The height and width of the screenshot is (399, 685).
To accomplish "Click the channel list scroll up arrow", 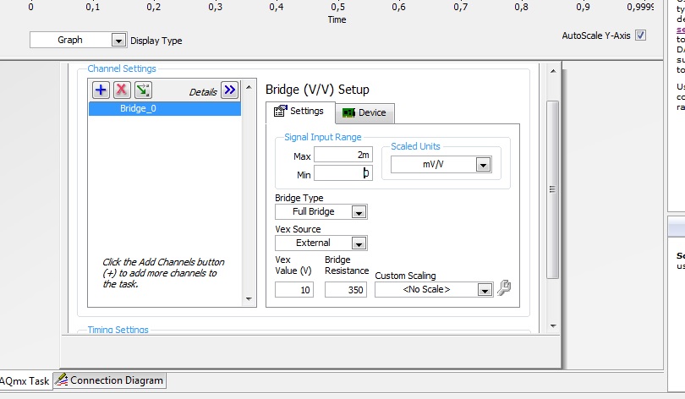I will tap(249, 87).
